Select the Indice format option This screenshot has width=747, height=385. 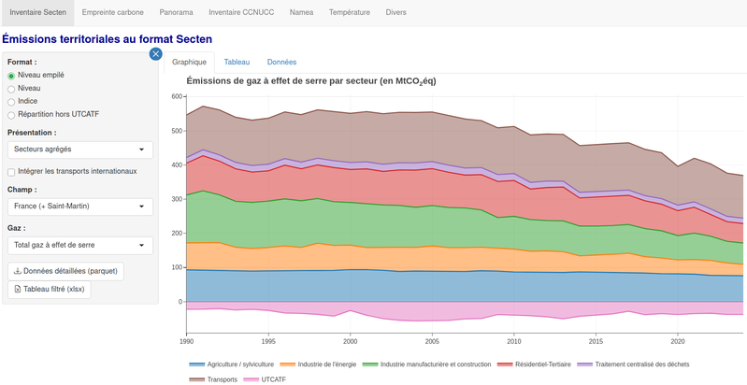[11, 102]
